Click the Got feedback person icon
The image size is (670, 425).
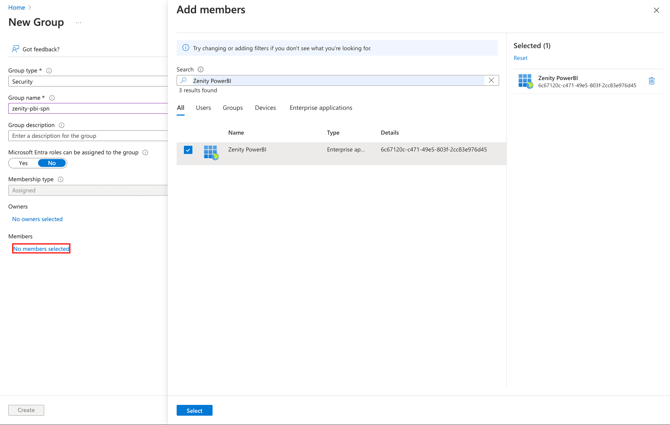point(15,49)
